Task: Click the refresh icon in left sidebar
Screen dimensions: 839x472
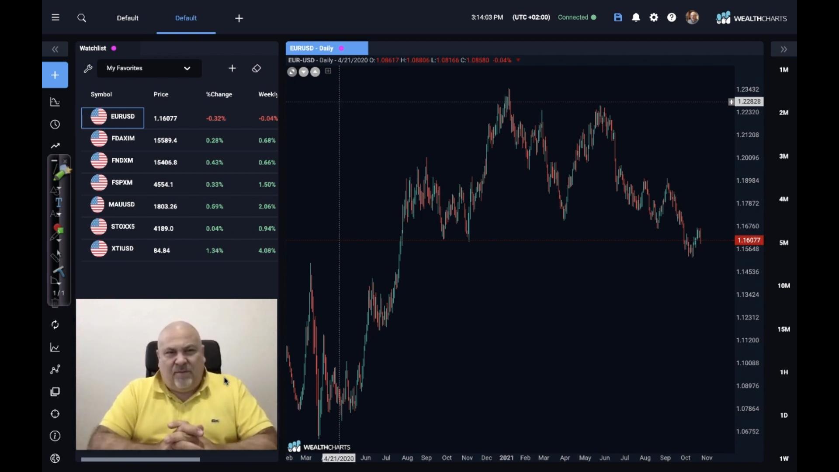Action: pyautogui.click(x=55, y=325)
